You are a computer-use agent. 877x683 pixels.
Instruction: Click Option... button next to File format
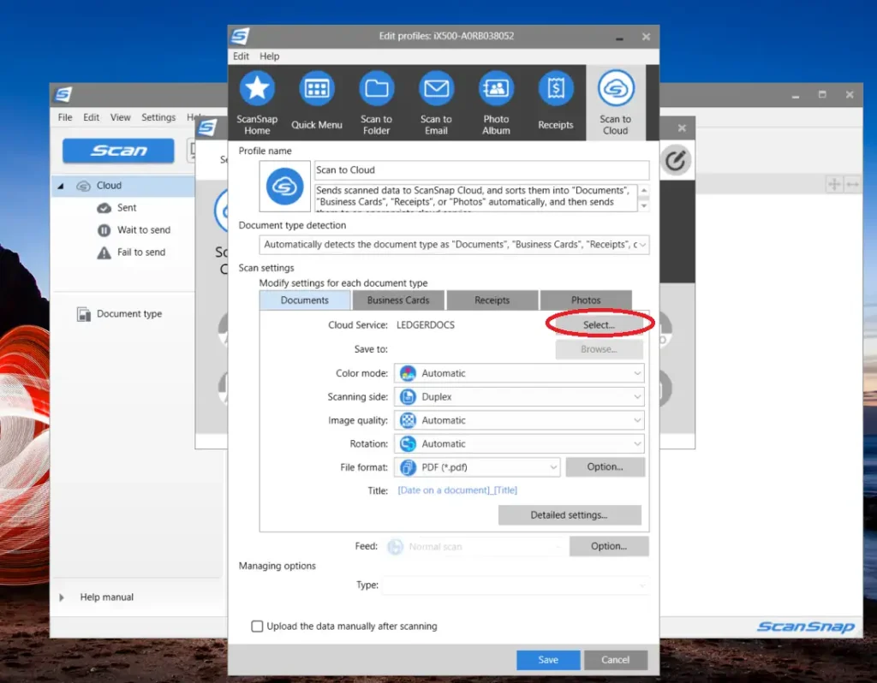point(605,466)
